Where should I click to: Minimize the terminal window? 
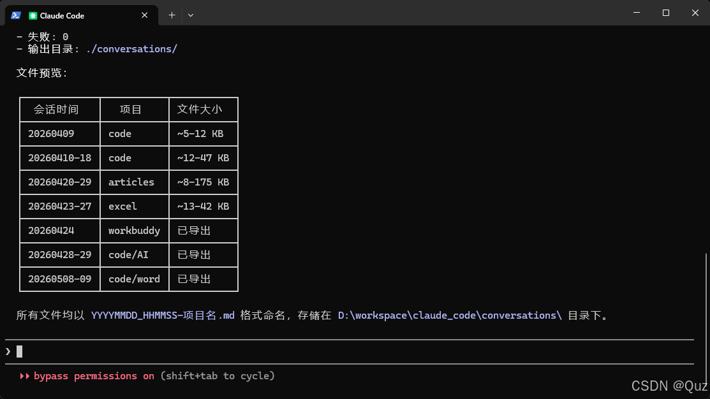(x=637, y=13)
